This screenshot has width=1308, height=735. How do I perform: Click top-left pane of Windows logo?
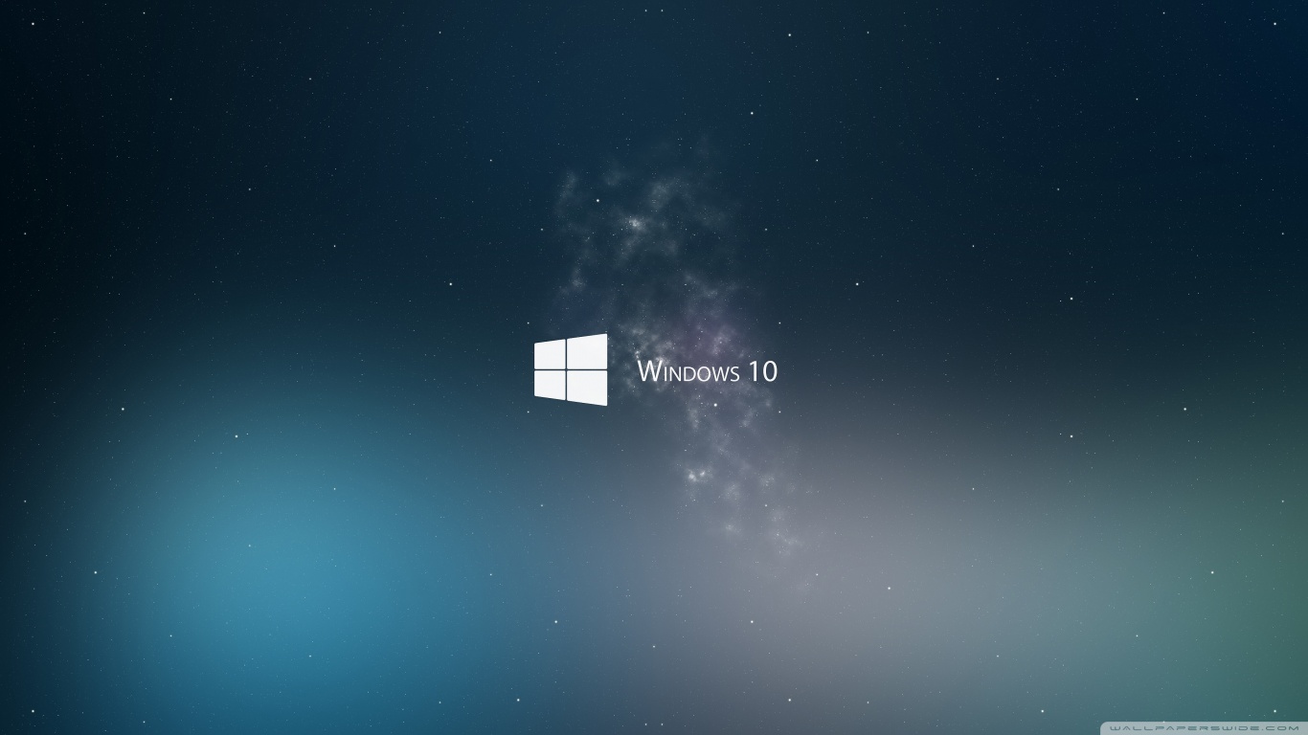[x=551, y=354]
